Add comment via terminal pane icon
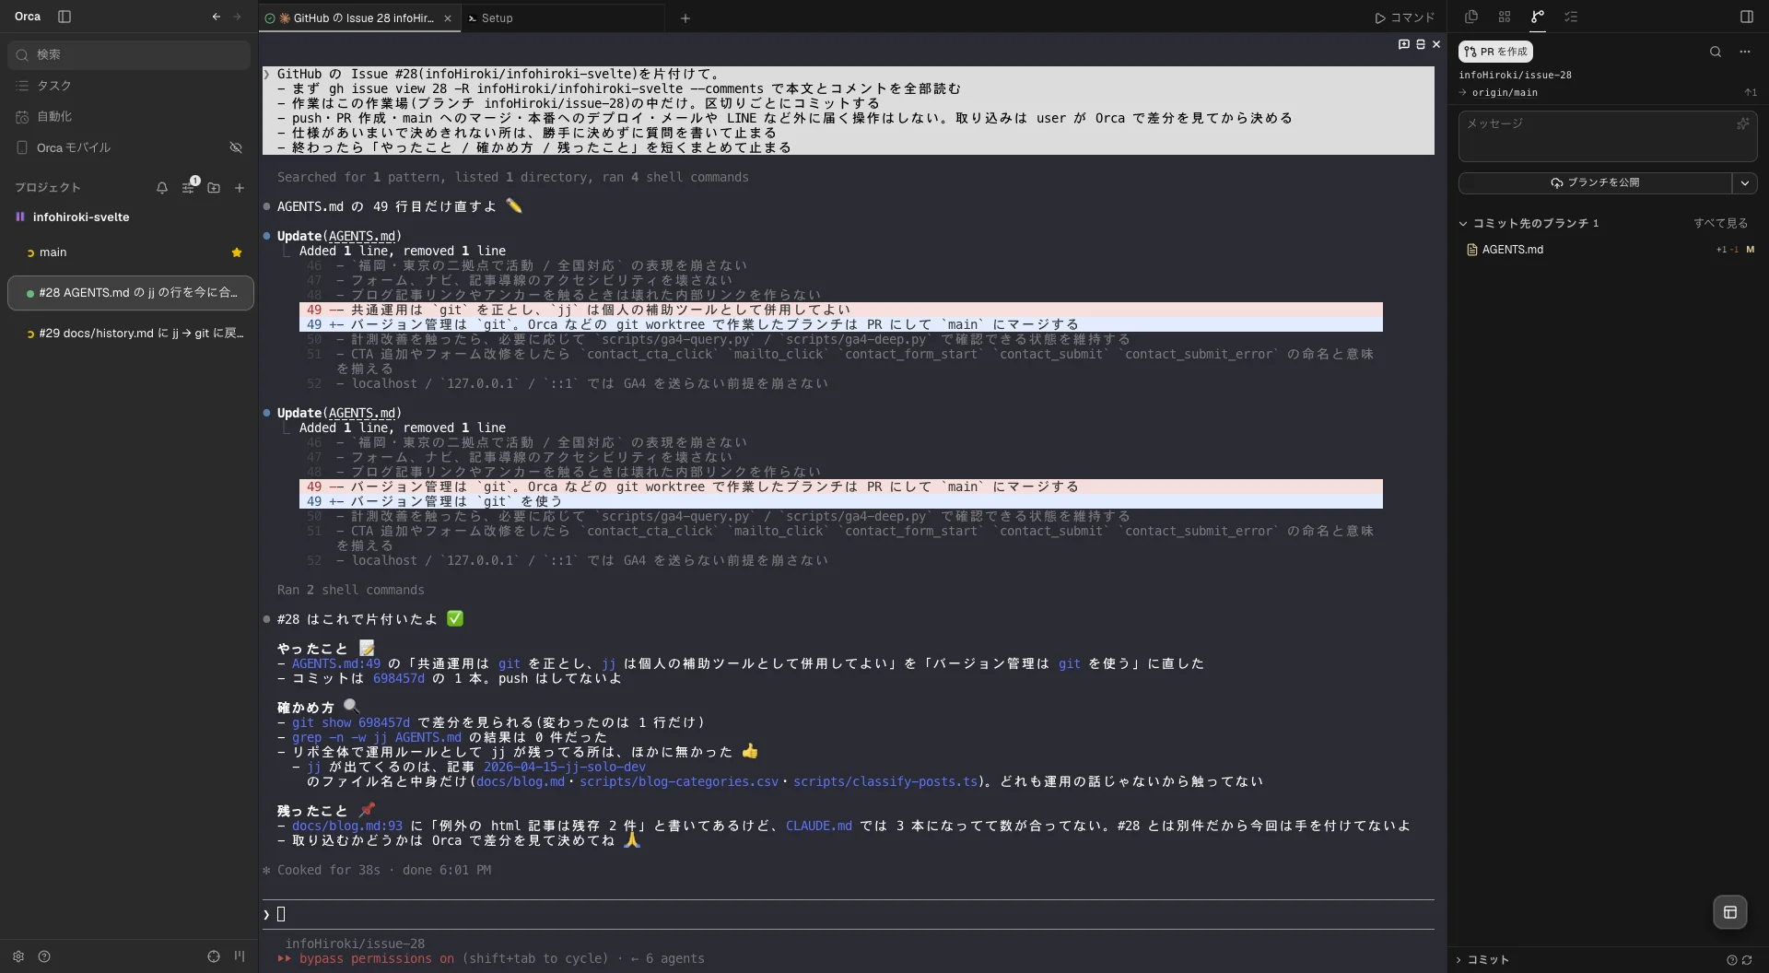Screen dimensions: 1769x973 point(1404,44)
